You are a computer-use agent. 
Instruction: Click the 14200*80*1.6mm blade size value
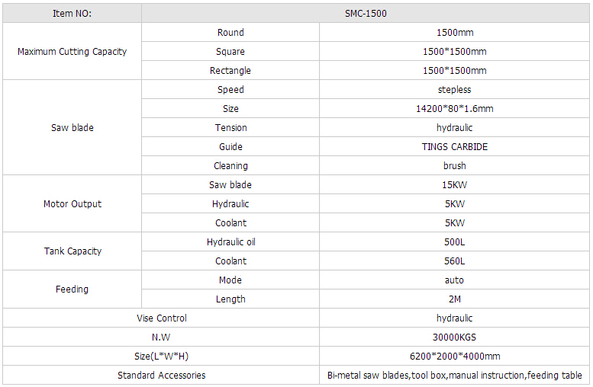[x=454, y=109]
